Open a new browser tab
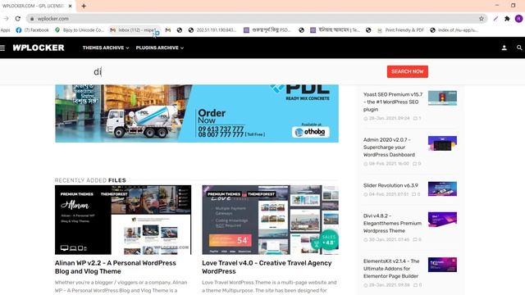Screen dimensions: 525x295 pos(84,6)
